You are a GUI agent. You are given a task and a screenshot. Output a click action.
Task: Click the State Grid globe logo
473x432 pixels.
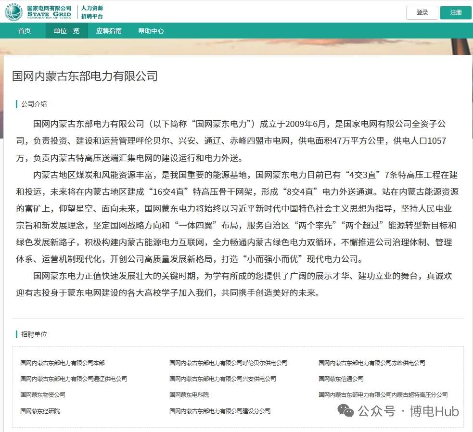pyautogui.click(x=13, y=12)
